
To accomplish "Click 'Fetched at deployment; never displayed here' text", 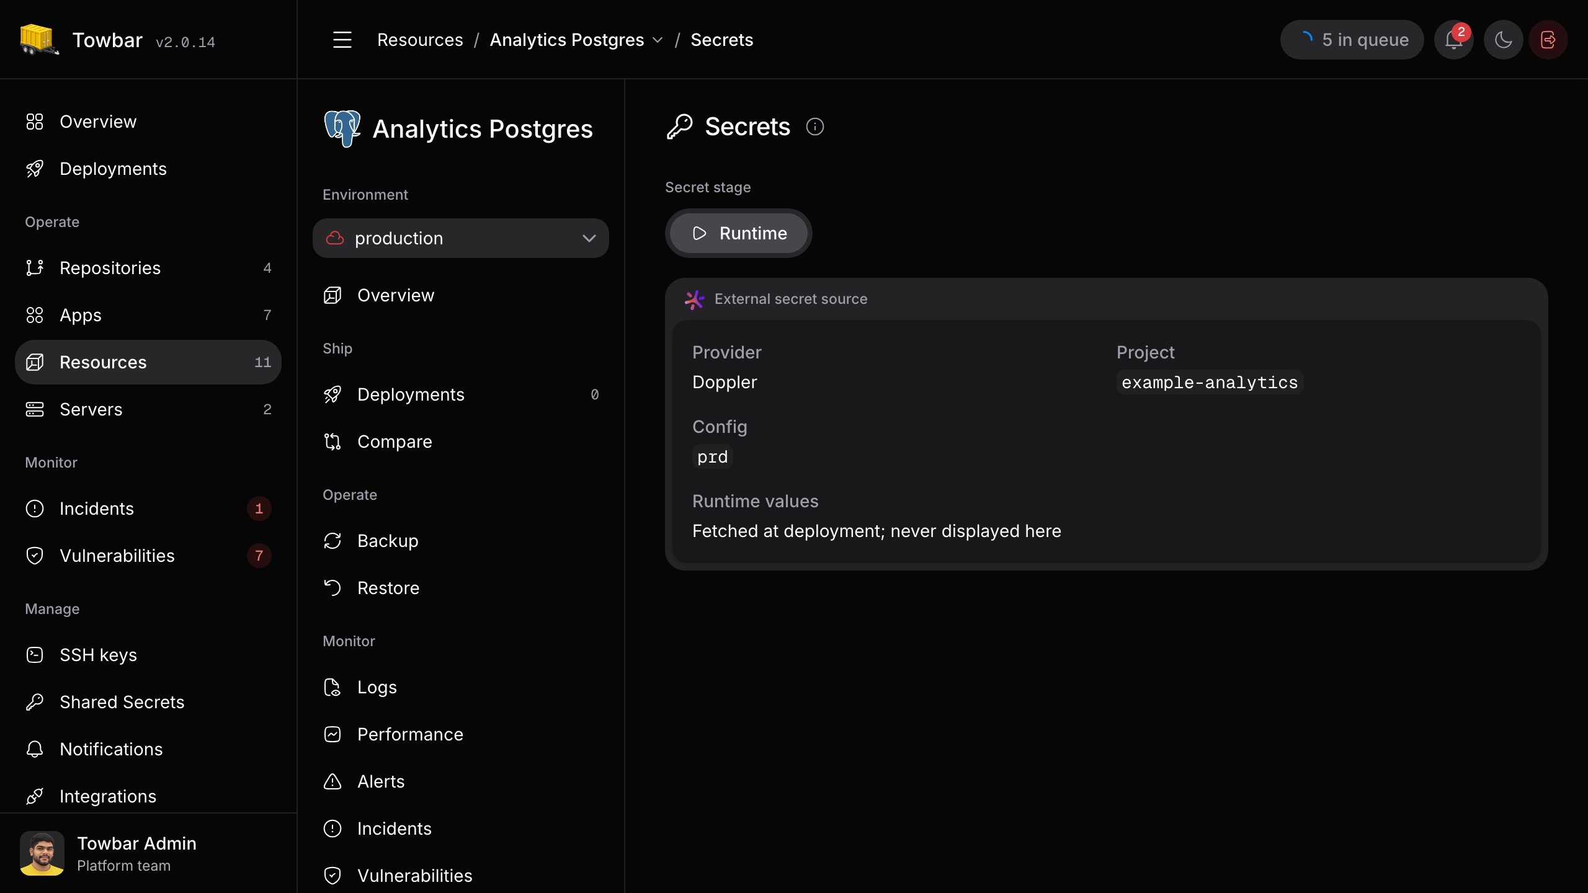I will (877, 531).
